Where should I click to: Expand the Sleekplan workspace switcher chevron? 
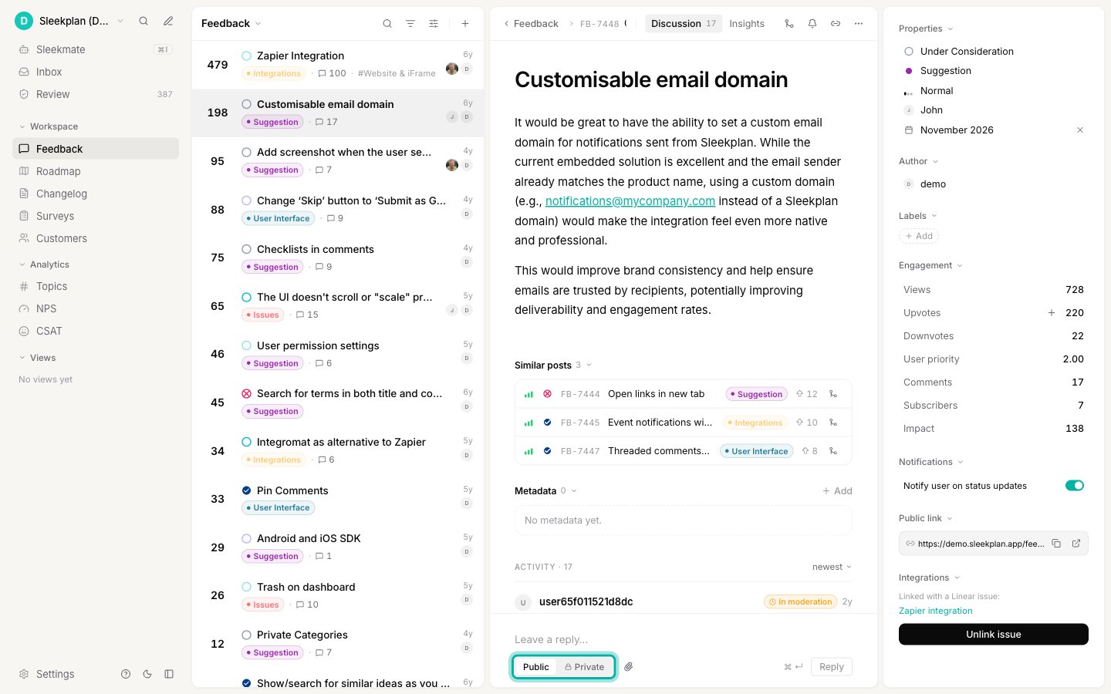[120, 21]
